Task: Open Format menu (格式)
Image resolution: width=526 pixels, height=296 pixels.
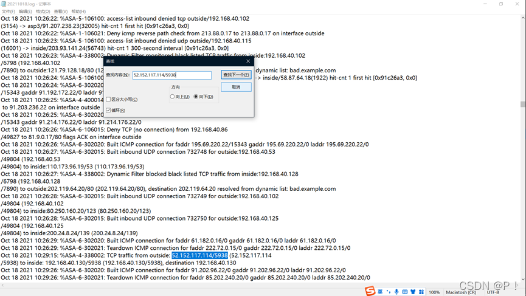Action: coord(43,12)
